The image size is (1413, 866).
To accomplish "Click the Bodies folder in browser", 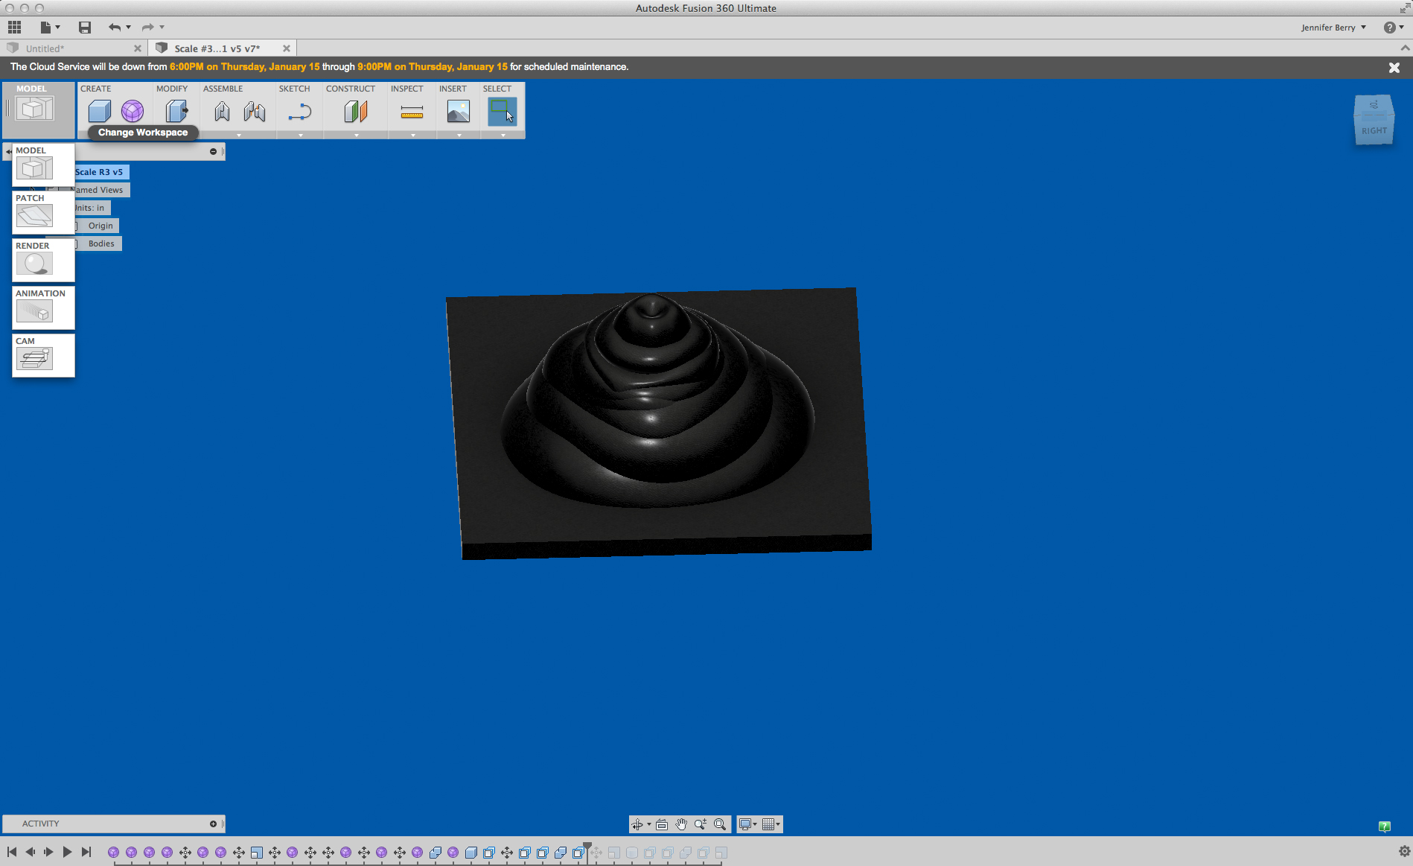I will [x=101, y=243].
